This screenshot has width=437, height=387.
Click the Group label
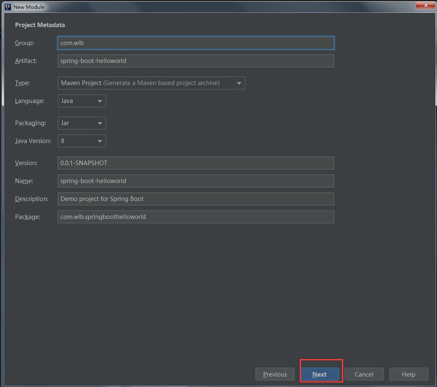click(x=25, y=43)
